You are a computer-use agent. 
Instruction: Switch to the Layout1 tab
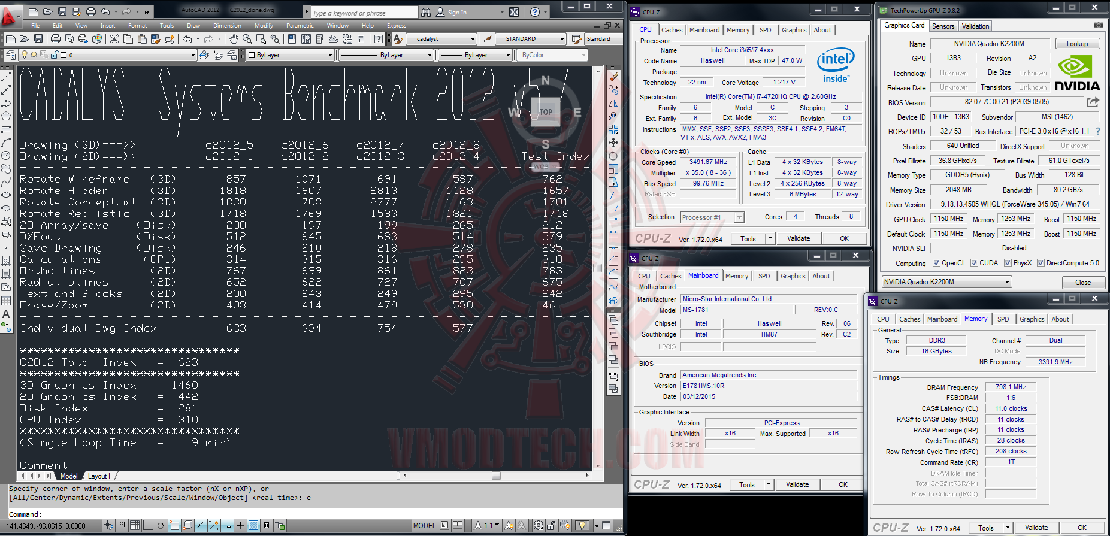[x=99, y=476]
